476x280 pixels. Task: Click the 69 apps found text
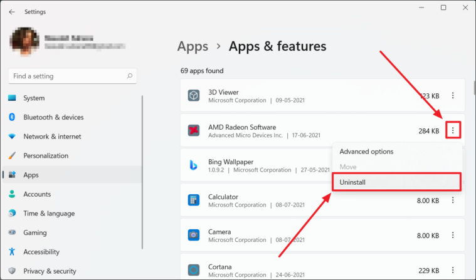[x=202, y=71]
